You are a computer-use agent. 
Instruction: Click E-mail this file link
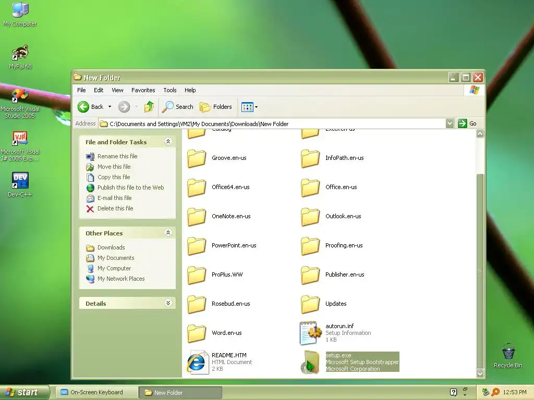click(x=114, y=198)
